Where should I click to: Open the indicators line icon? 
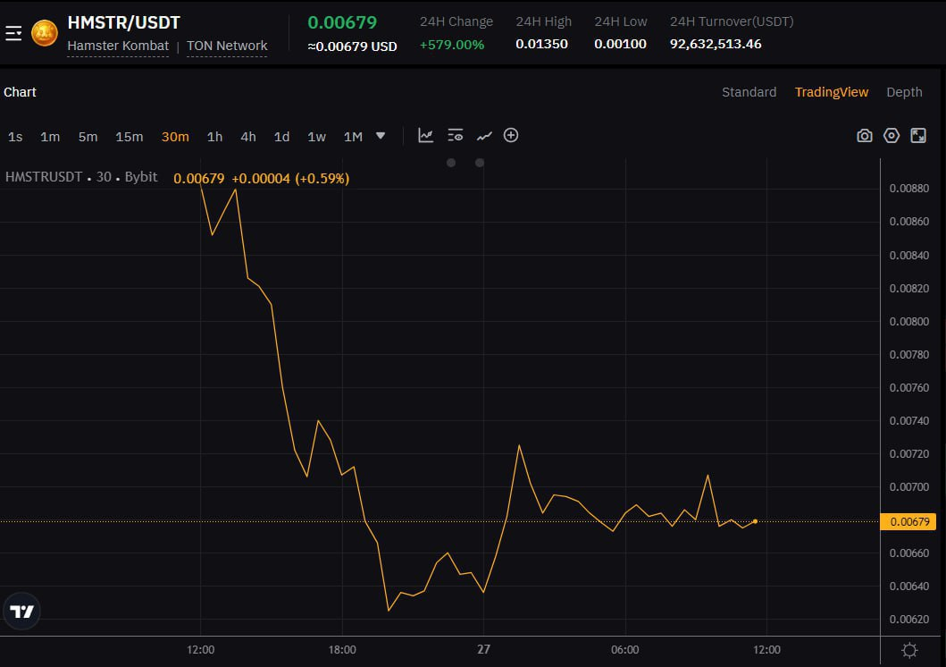click(x=484, y=137)
